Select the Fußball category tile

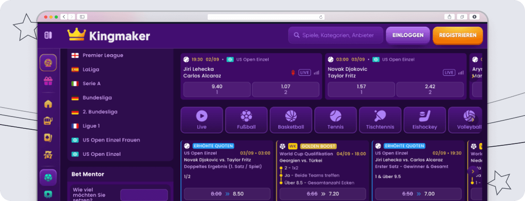[246, 120]
